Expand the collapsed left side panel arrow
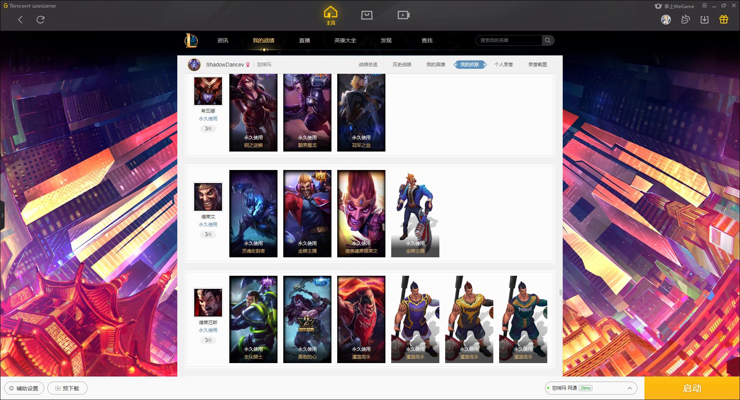This screenshot has height=400, width=740. click(2, 215)
